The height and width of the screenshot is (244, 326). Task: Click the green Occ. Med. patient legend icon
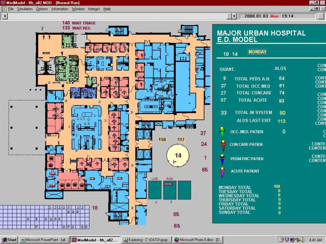pyautogui.click(x=222, y=132)
